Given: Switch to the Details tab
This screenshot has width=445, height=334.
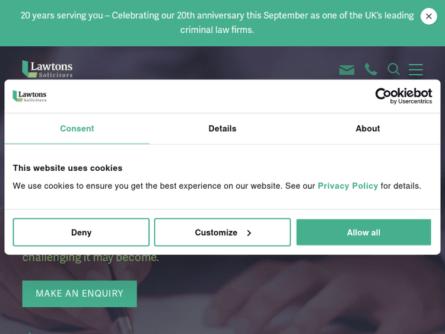Looking at the screenshot, I should (223, 129).
